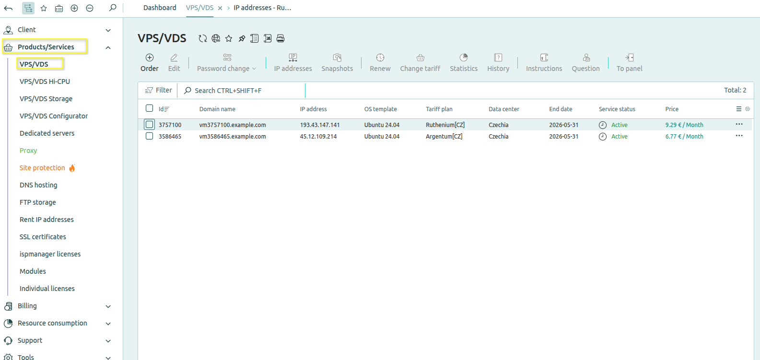Image resolution: width=760 pixels, height=360 pixels.
Task: Click the Order new VPS button
Action: [149, 63]
